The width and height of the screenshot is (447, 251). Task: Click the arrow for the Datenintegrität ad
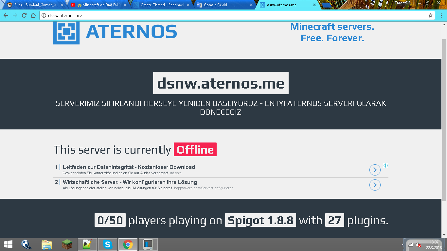375,170
